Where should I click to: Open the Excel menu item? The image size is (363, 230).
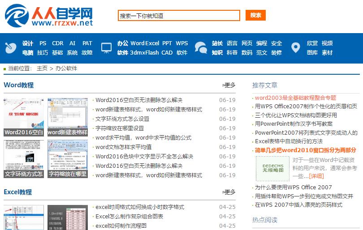click(x=152, y=43)
